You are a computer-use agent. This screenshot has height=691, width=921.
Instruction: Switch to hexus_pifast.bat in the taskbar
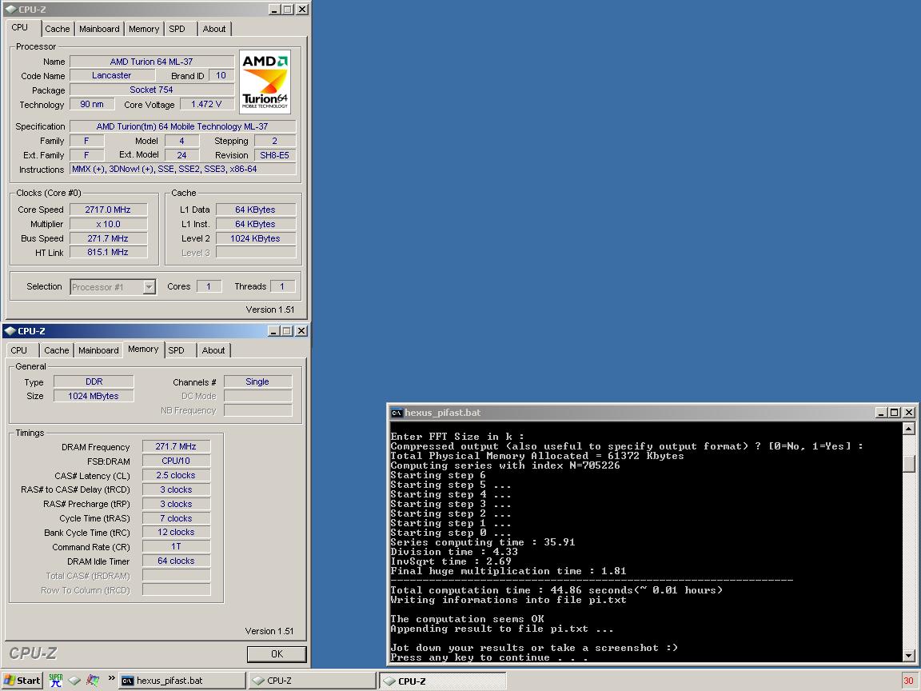[182, 681]
